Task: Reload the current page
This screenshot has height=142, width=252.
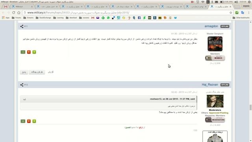Action: point(14,13)
